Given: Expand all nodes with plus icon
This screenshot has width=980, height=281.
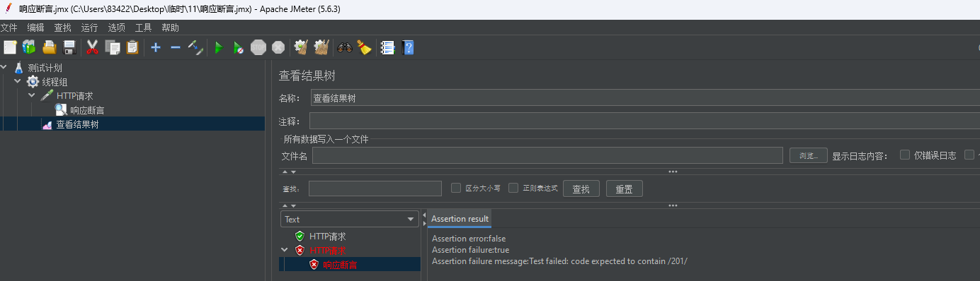Looking at the screenshot, I should (x=156, y=47).
